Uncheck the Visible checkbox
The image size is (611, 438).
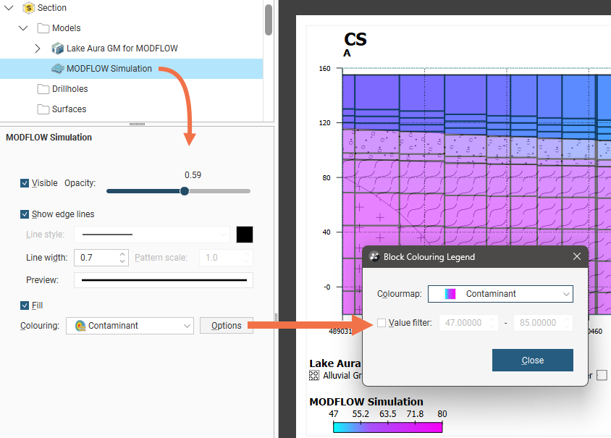coord(25,183)
